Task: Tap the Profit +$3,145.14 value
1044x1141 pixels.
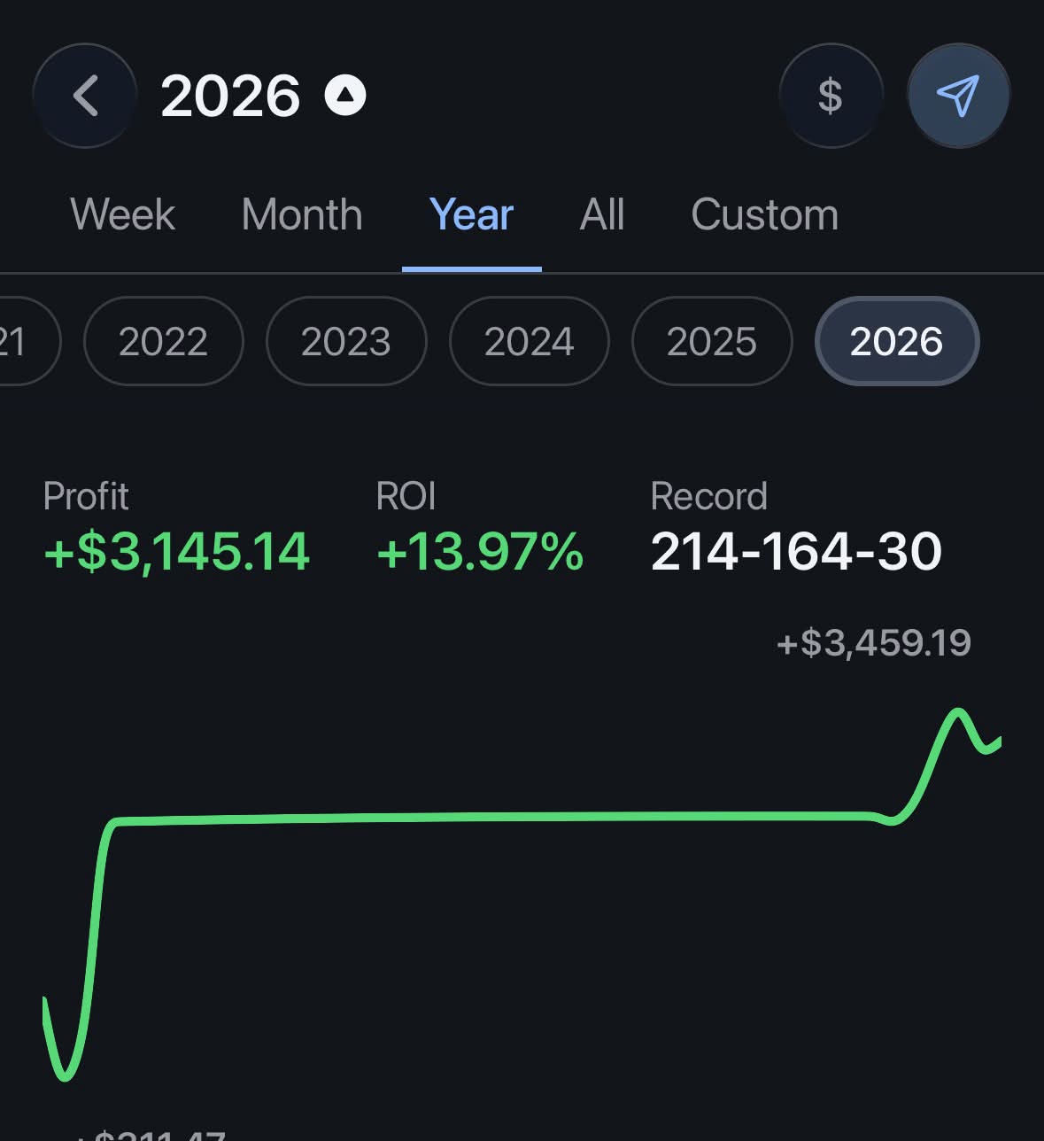Action: pos(176,551)
